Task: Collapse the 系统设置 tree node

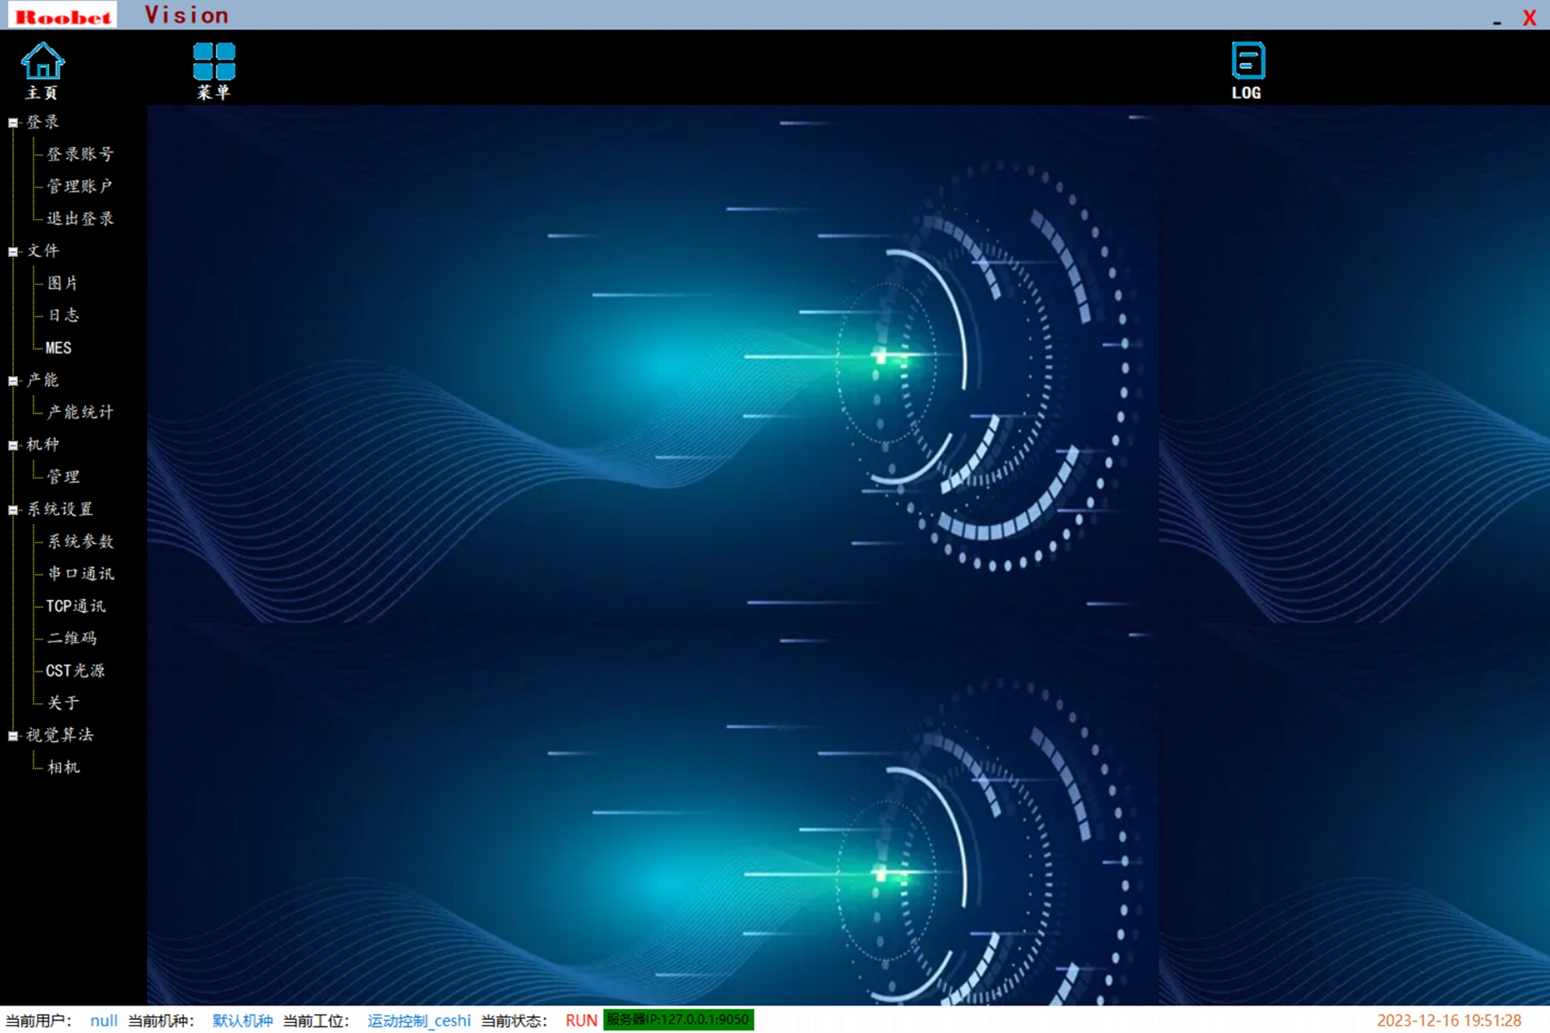Action: tap(13, 510)
